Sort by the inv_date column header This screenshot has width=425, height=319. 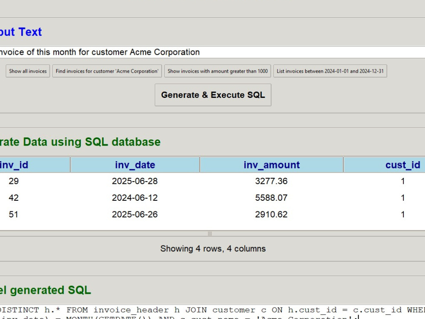(135, 165)
